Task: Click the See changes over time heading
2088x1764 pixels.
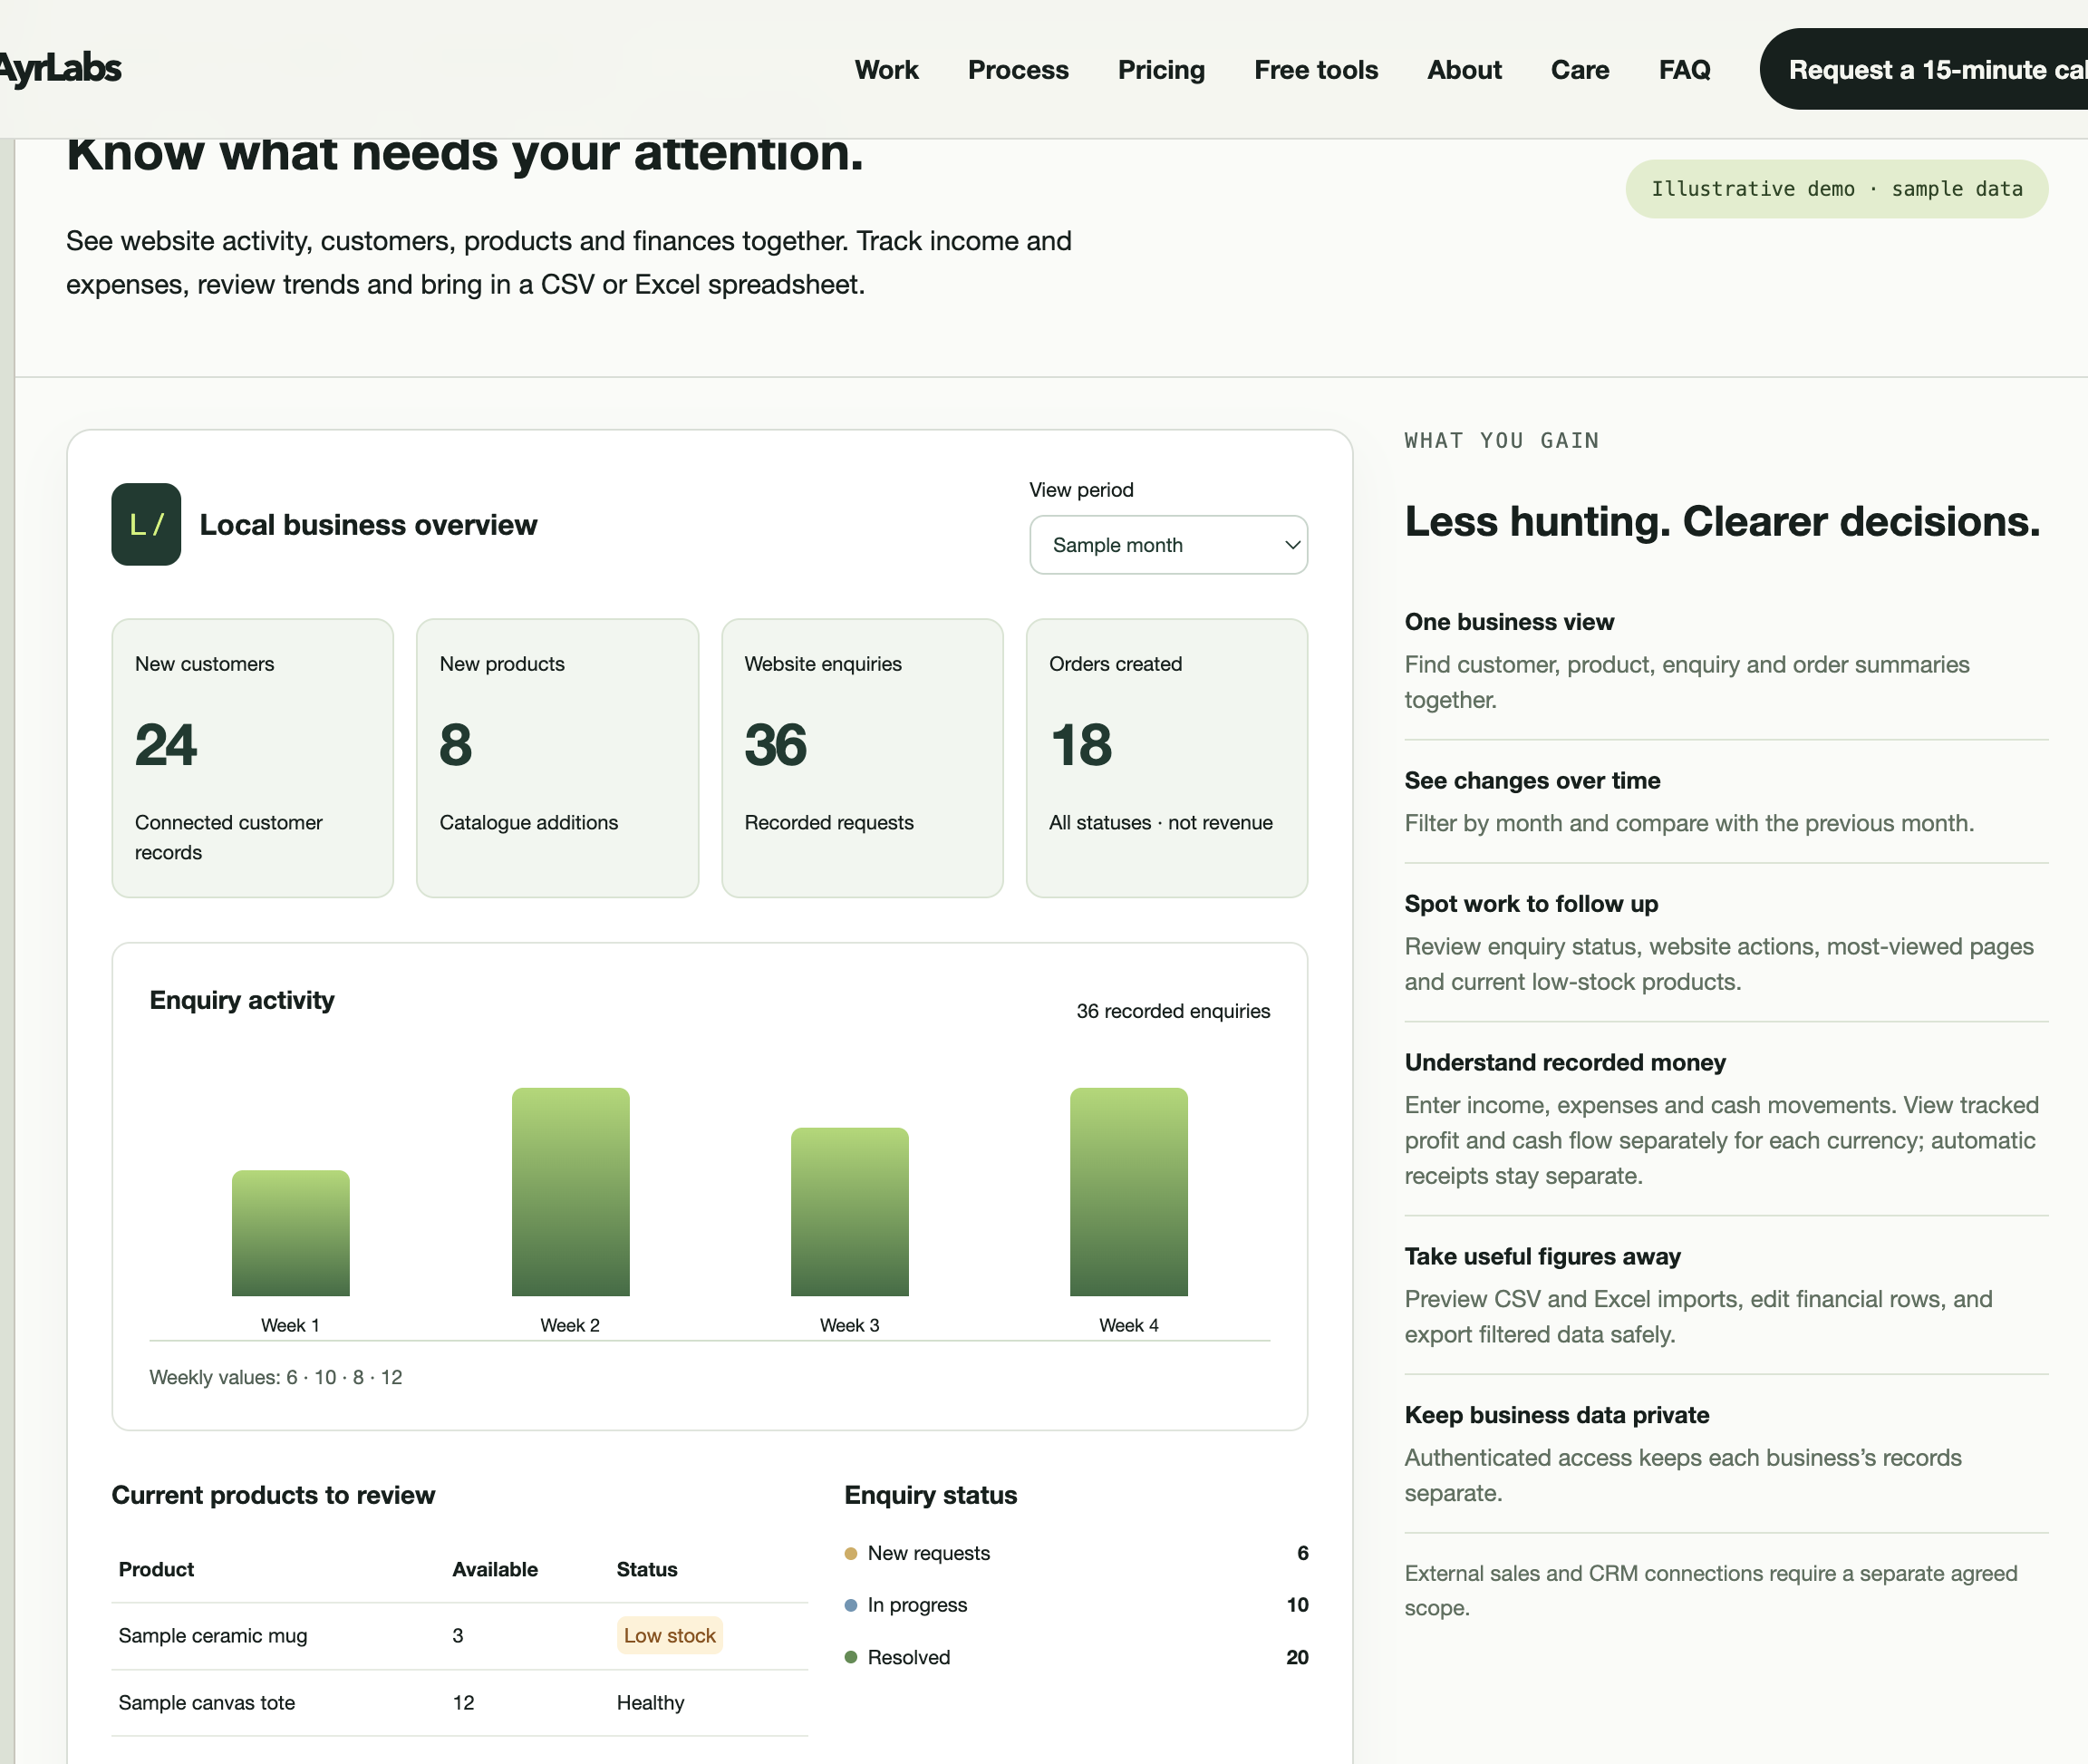Action: (1532, 780)
